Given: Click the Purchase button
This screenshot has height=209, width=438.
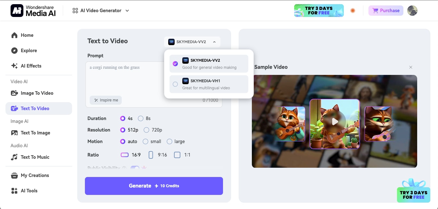Looking at the screenshot, I should [x=385, y=10].
